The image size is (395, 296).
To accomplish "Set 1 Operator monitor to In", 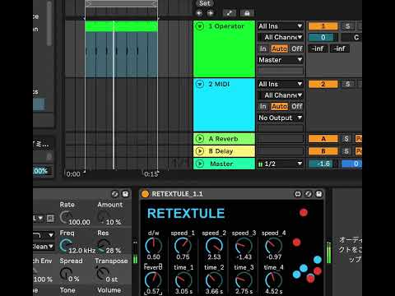I will coord(263,49).
